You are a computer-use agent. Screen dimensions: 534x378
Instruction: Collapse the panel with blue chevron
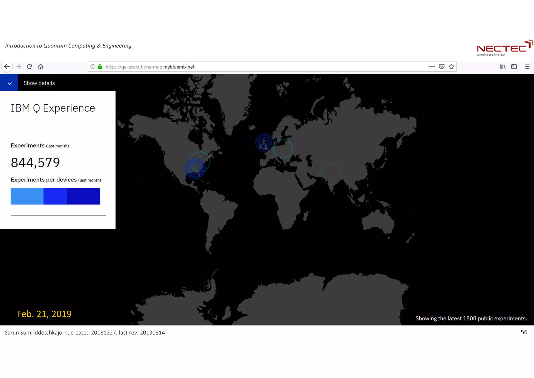(9, 83)
